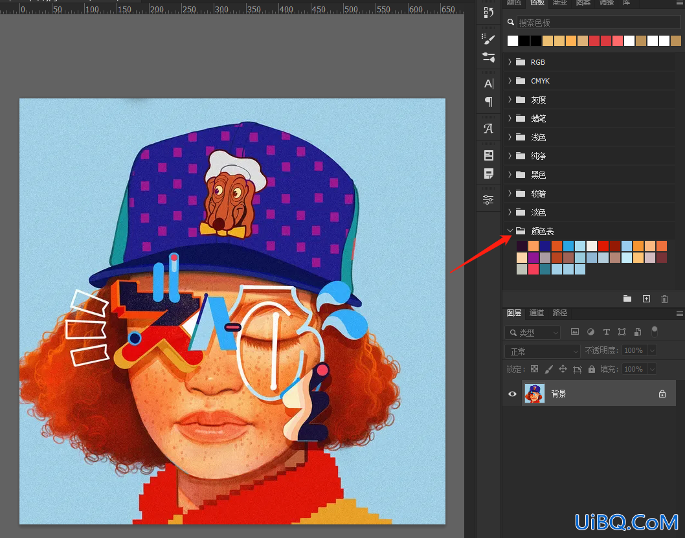Toggle prevent artboard auto-nesting lock
685x538 pixels.
pyautogui.click(x=578, y=370)
